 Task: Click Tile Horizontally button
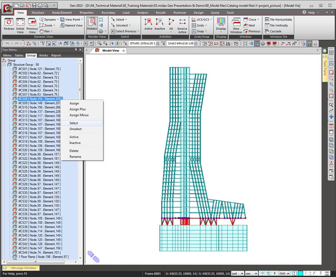279,20
